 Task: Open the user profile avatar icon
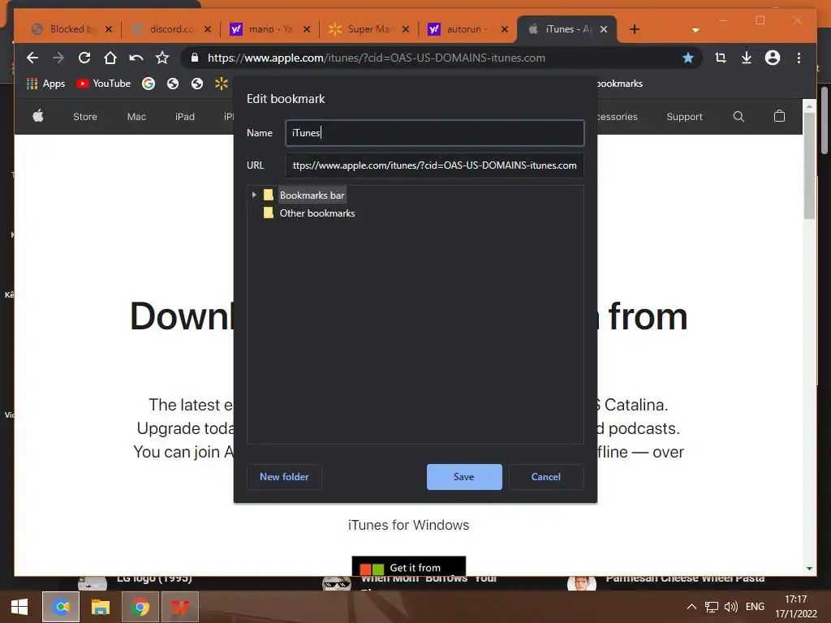coord(773,58)
